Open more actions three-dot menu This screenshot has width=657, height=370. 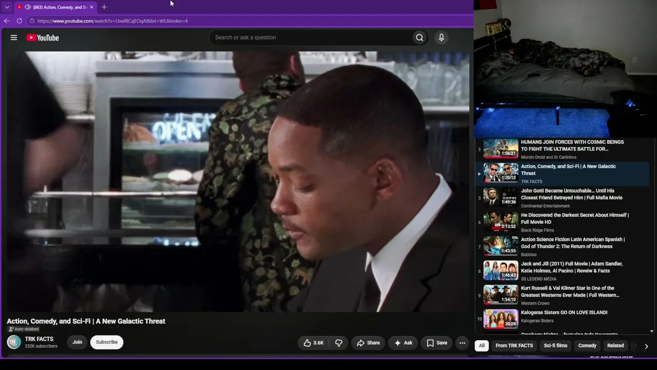462,343
